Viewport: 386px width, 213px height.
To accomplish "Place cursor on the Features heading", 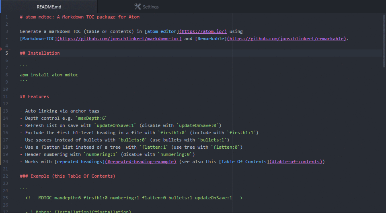I will pyautogui.click(x=35, y=96).
